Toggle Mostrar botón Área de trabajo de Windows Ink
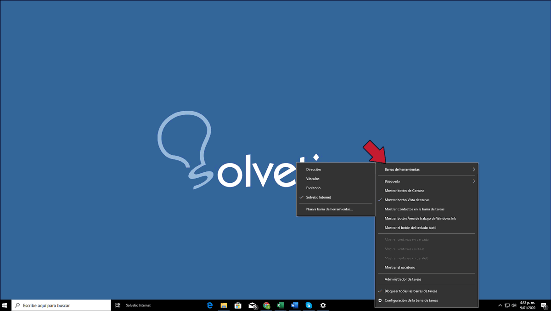Screen dimensions: 551x311 click(427, 218)
